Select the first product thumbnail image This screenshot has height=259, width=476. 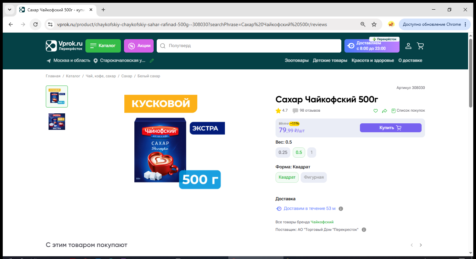[x=57, y=97]
